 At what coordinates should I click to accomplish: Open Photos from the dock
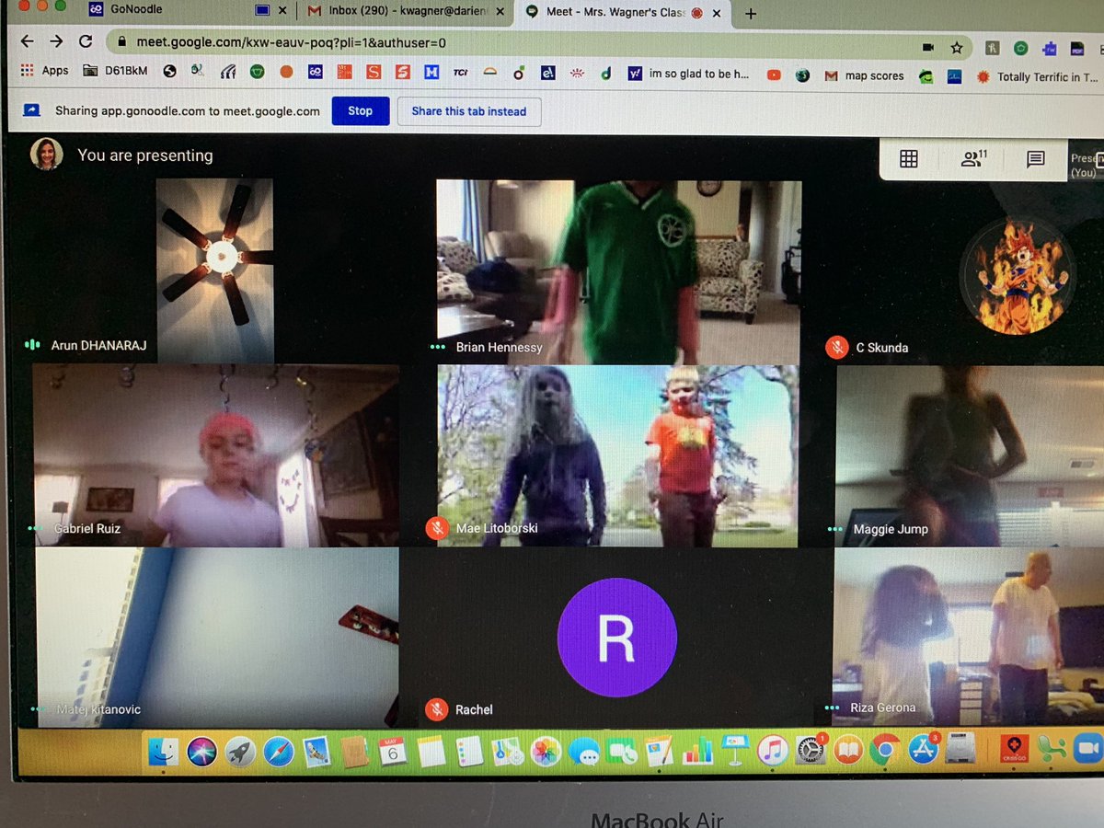[545, 751]
